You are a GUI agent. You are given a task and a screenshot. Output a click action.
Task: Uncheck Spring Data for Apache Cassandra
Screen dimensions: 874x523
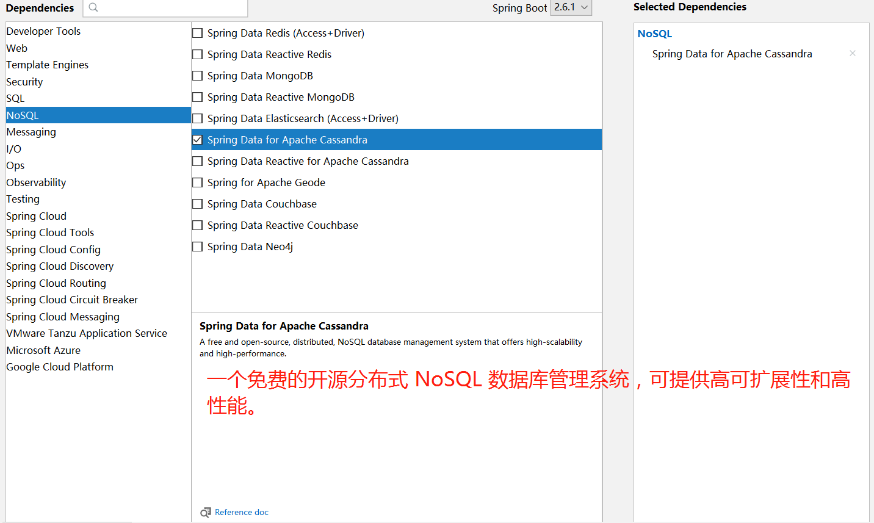197,139
